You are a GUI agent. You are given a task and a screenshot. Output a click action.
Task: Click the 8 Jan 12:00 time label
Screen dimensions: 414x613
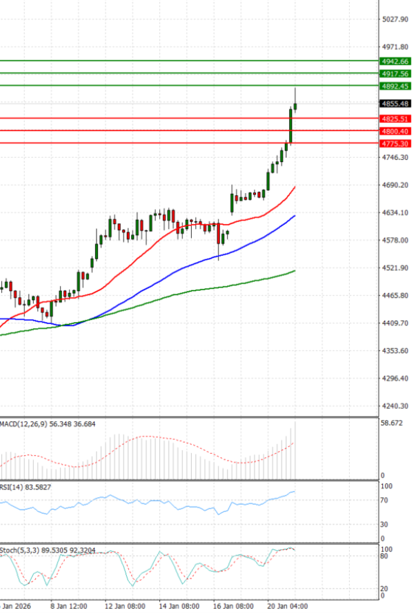pyautogui.click(x=70, y=605)
